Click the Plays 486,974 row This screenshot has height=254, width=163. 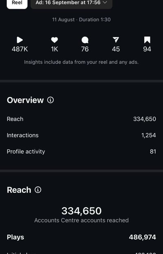pyautogui.click(x=81, y=237)
